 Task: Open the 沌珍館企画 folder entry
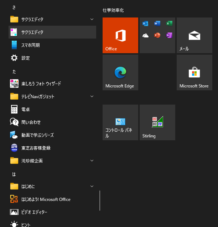(52, 161)
